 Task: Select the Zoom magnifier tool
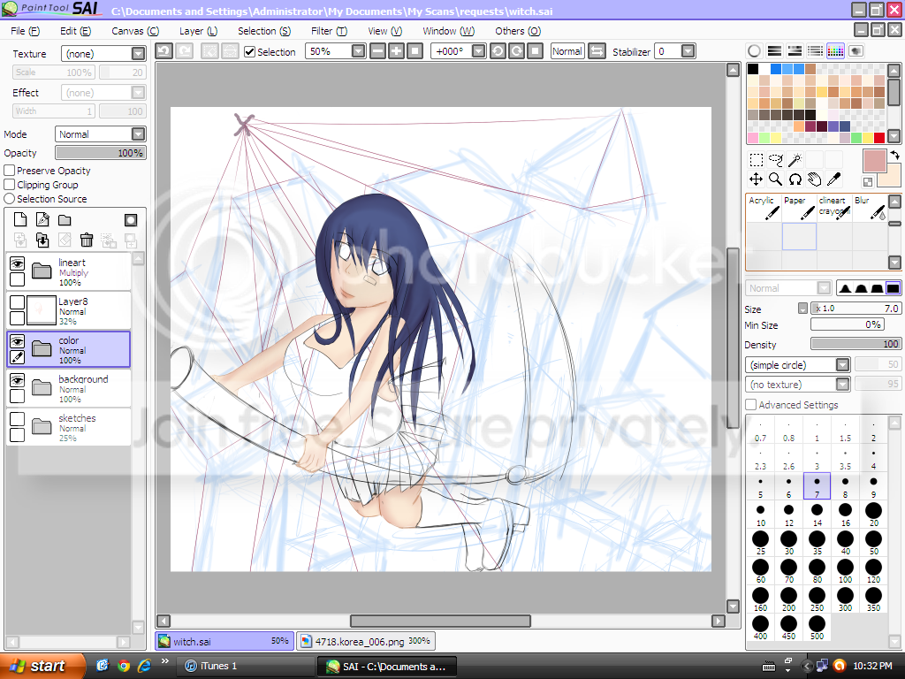coord(776,179)
